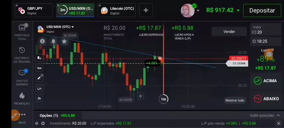This screenshot has height=128, width=284.
Task: Open the Promoção flame icon
Action: click(x=22, y=95)
